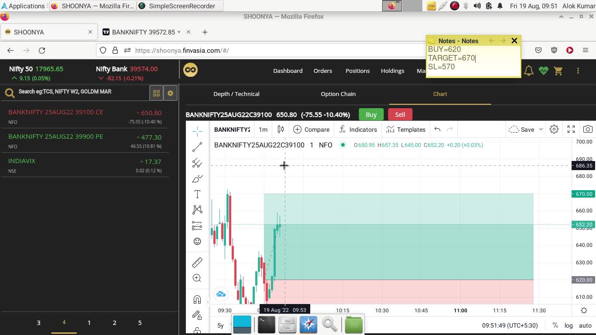Open the three-dot more menu
The image size is (596, 335).
pyautogui.click(x=578, y=71)
